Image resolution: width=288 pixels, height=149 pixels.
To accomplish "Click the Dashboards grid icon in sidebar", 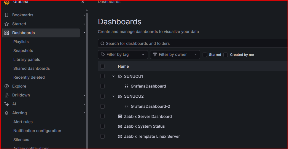I will click(x=7, y=33).
